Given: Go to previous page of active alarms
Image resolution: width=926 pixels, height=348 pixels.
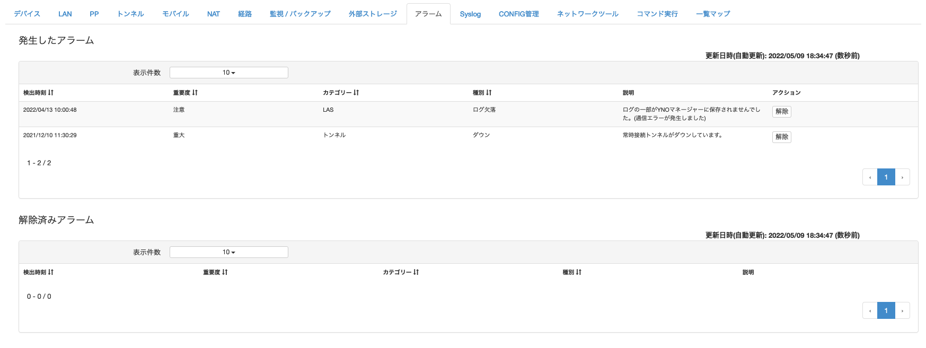Looking at the screenshot, I should click(x=870, y=177).
